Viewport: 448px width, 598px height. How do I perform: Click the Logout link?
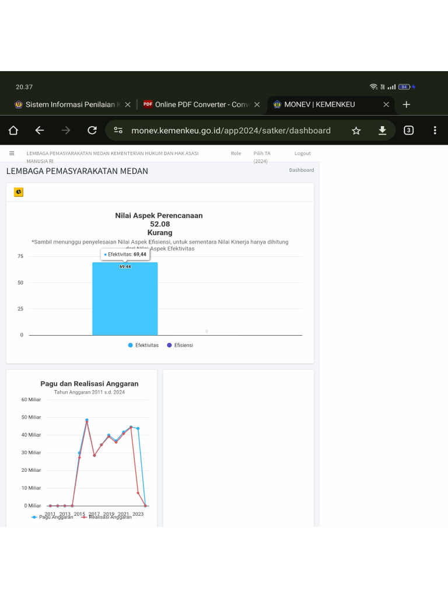[x=302, y=153]
